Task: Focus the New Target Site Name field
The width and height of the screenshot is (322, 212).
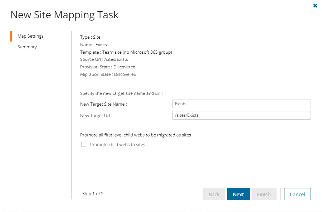Action: 241,104
